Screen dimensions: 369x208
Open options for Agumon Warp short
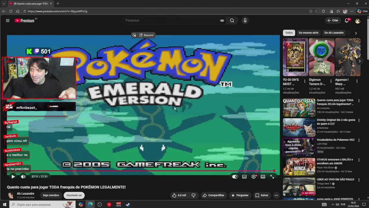tap(357, 81)
